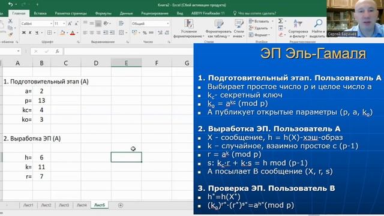
Task: Open the ABBYY FineReader 11 tab
Action: [208, 13]
